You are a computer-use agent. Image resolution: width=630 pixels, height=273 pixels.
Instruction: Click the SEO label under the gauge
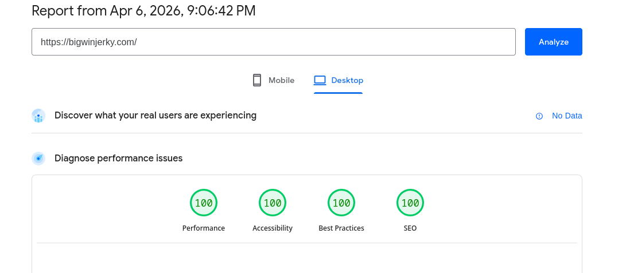click(410, 228)
